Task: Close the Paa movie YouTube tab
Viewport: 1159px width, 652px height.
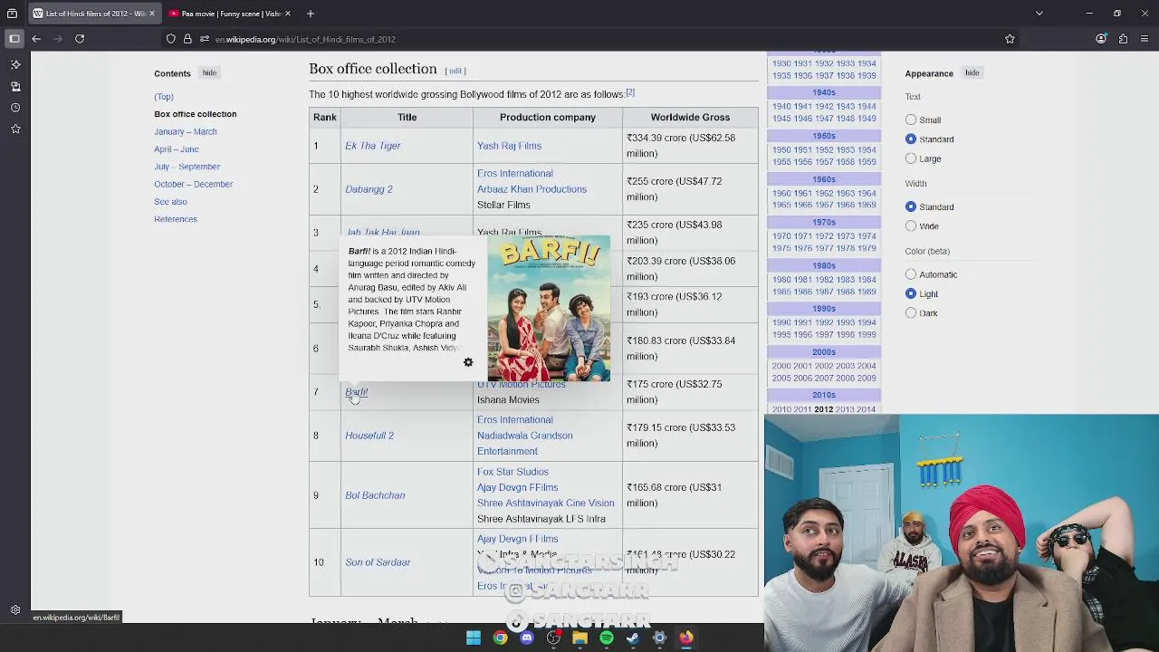Action: tap(288, 14)
